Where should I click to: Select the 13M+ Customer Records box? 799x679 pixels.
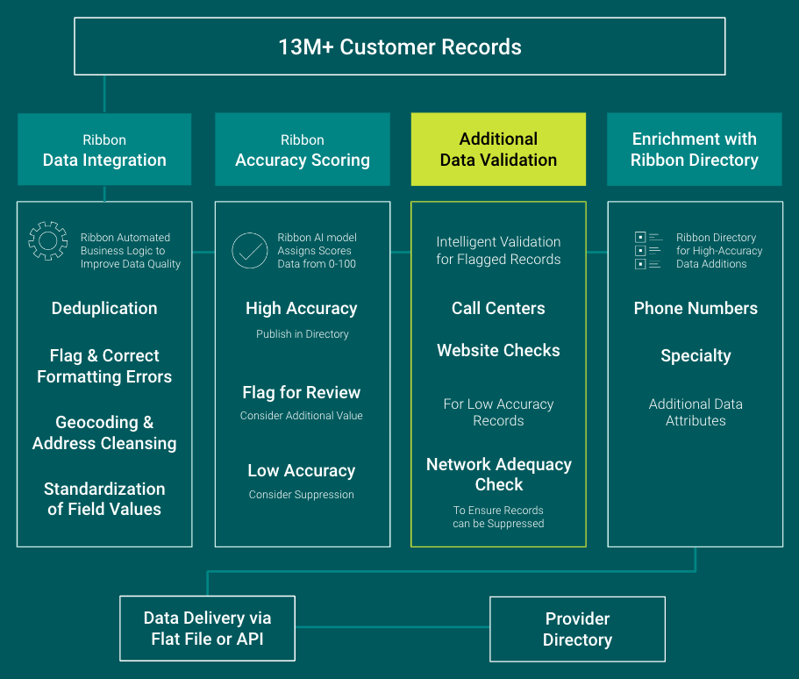point(400,46)
